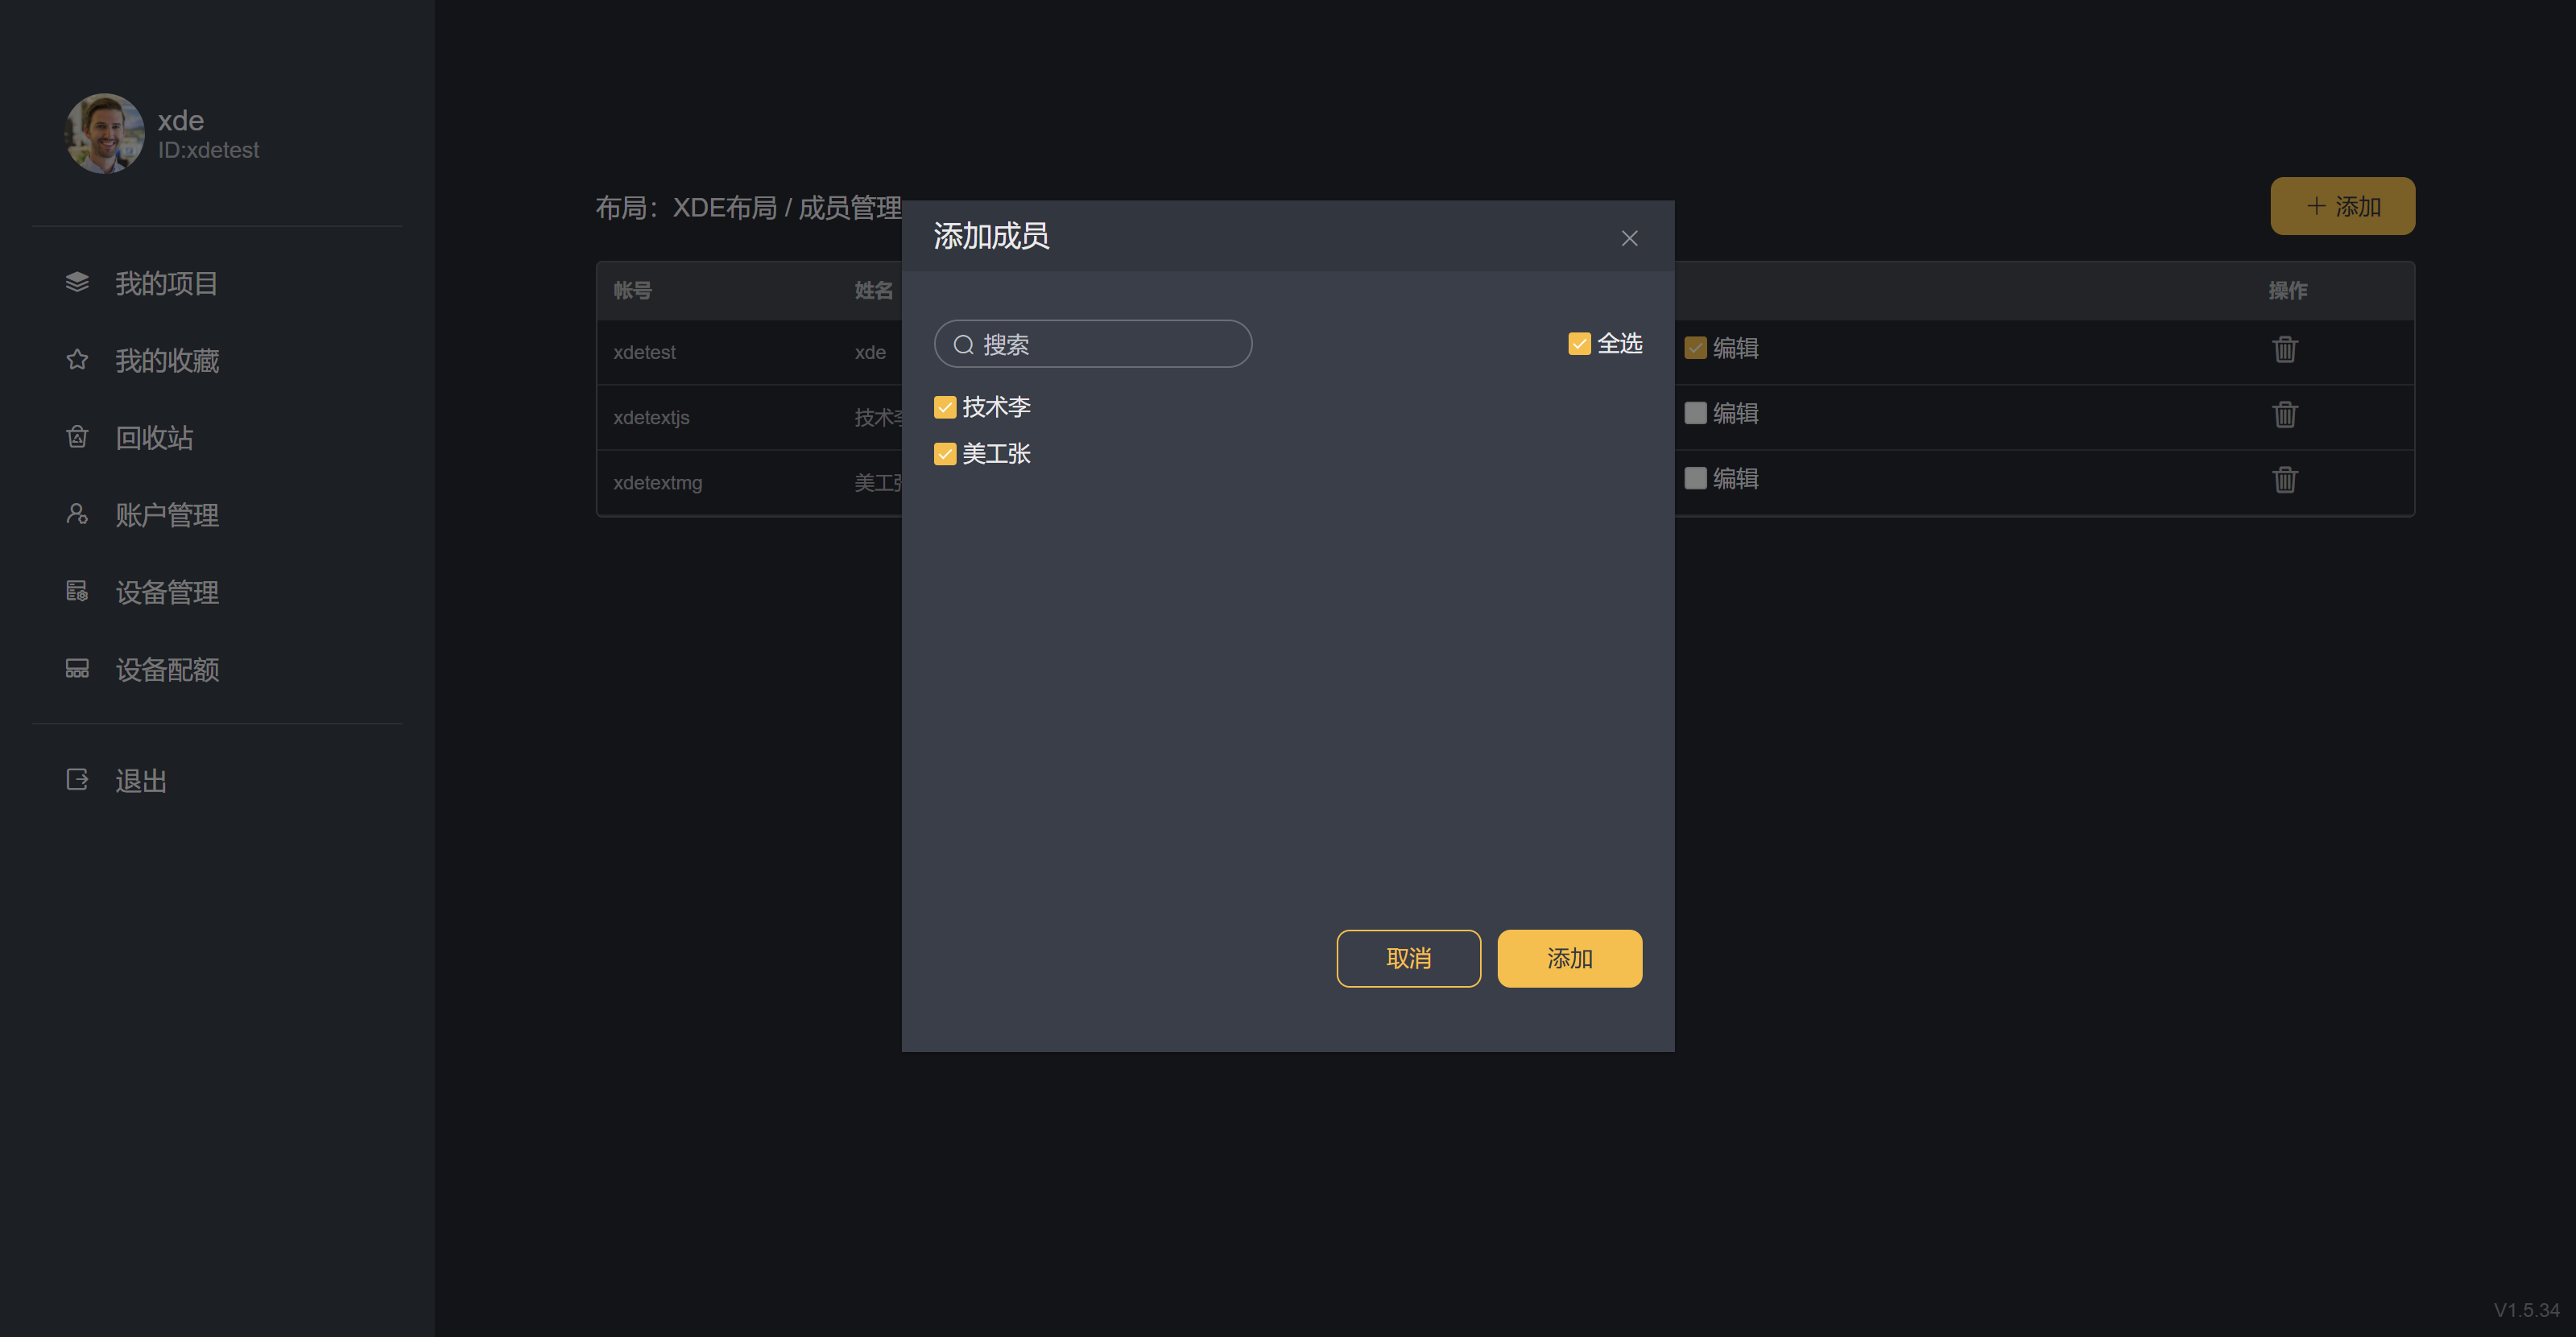
Task: Click the xdetextmg account cell
Action: pos(657,483)
